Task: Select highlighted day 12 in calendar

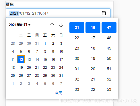Action: (x=21, y=59)
